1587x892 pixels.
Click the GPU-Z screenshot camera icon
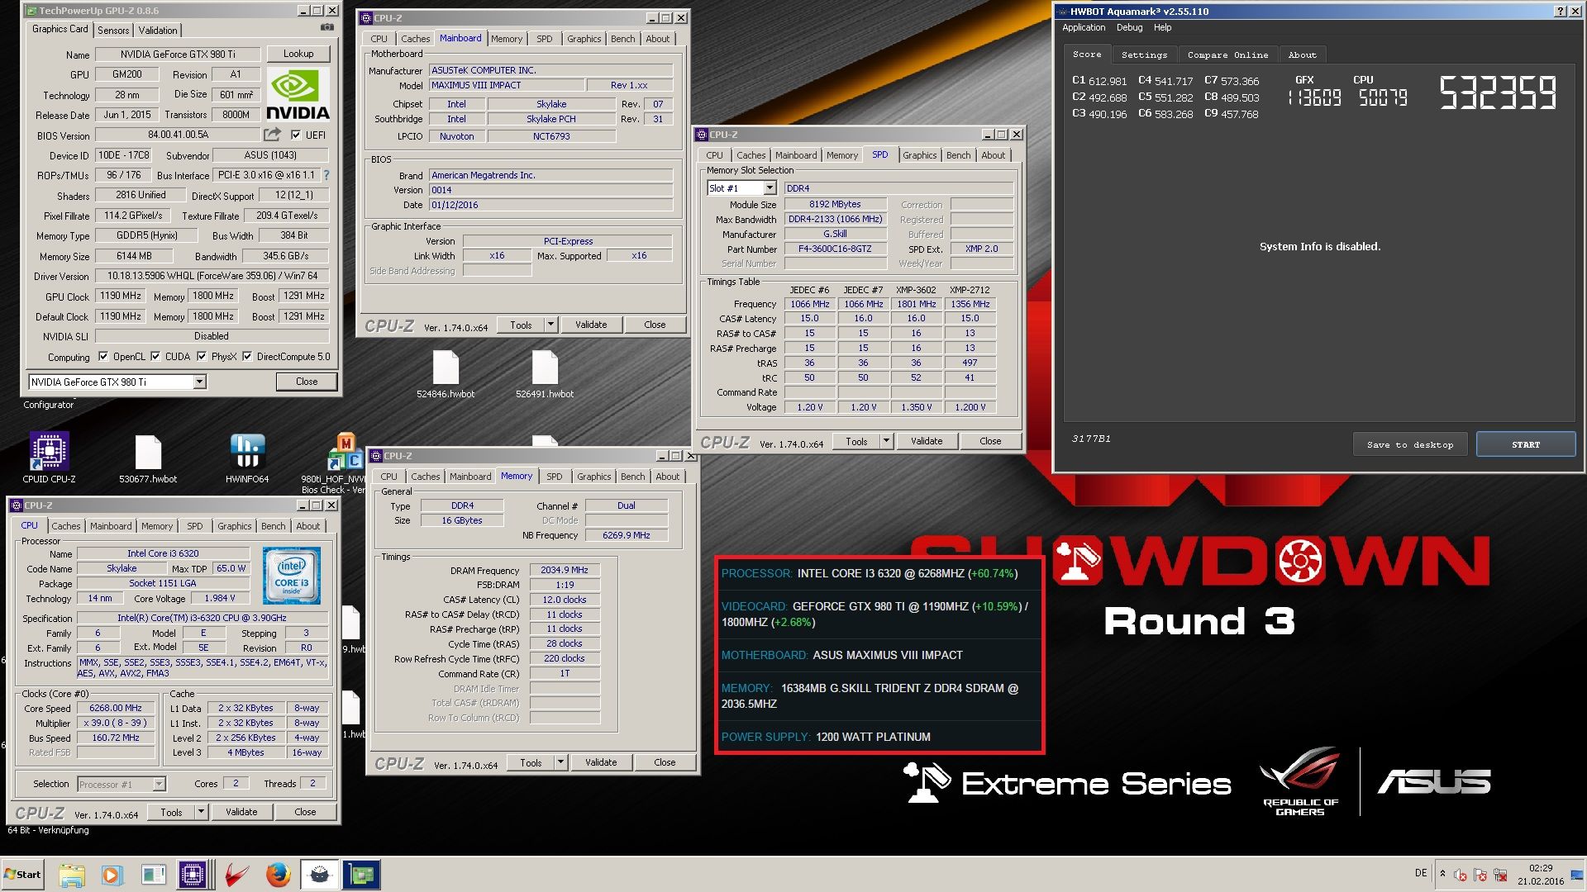327,28
